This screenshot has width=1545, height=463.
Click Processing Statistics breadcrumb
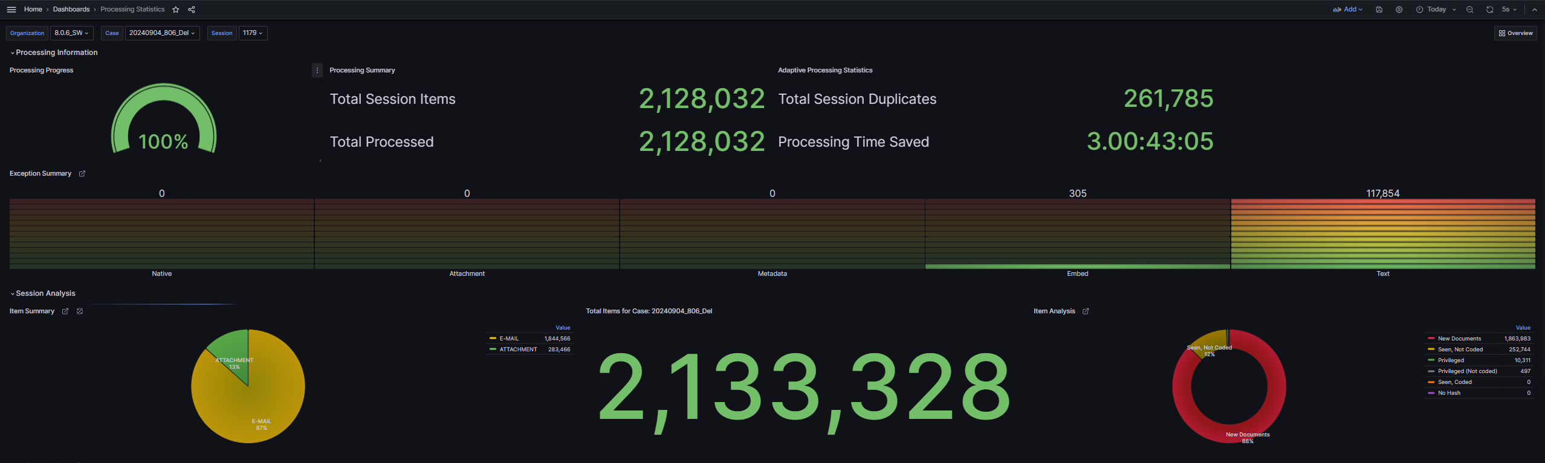[x=132, y=10]
